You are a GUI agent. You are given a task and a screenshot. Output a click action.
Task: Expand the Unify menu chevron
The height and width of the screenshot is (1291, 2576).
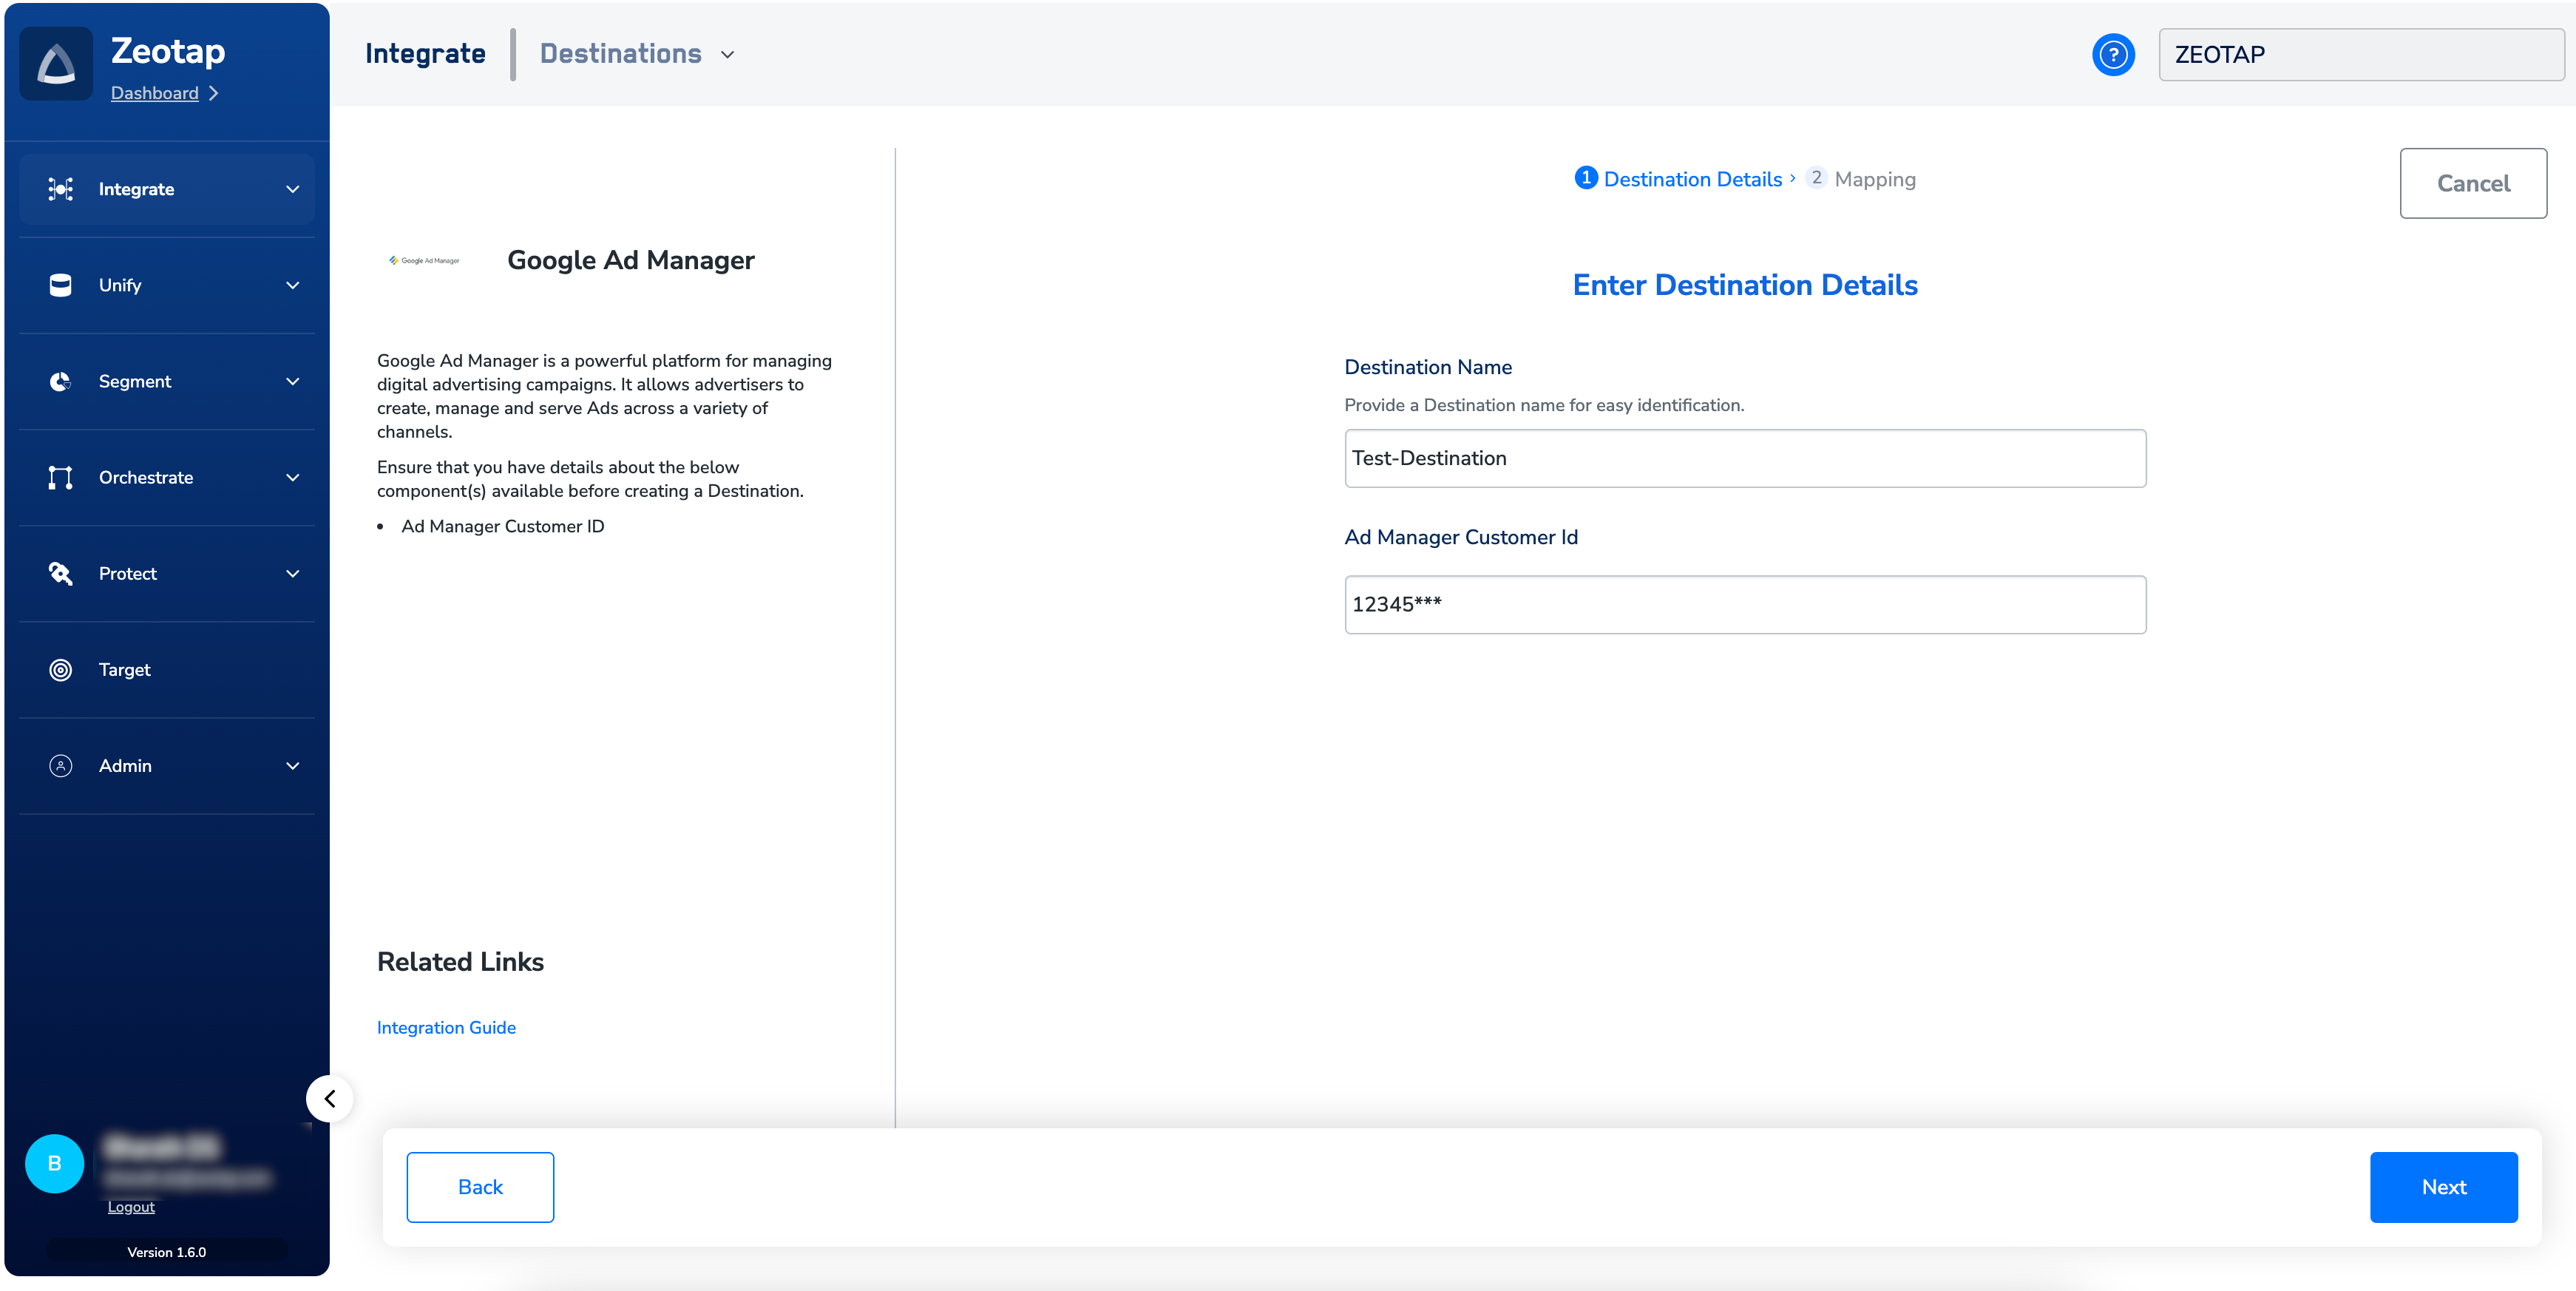click(292, 285)
